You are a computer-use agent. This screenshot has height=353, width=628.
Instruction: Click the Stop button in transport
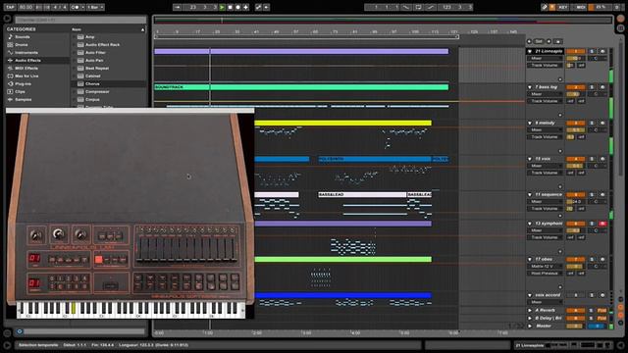[231, 7]
